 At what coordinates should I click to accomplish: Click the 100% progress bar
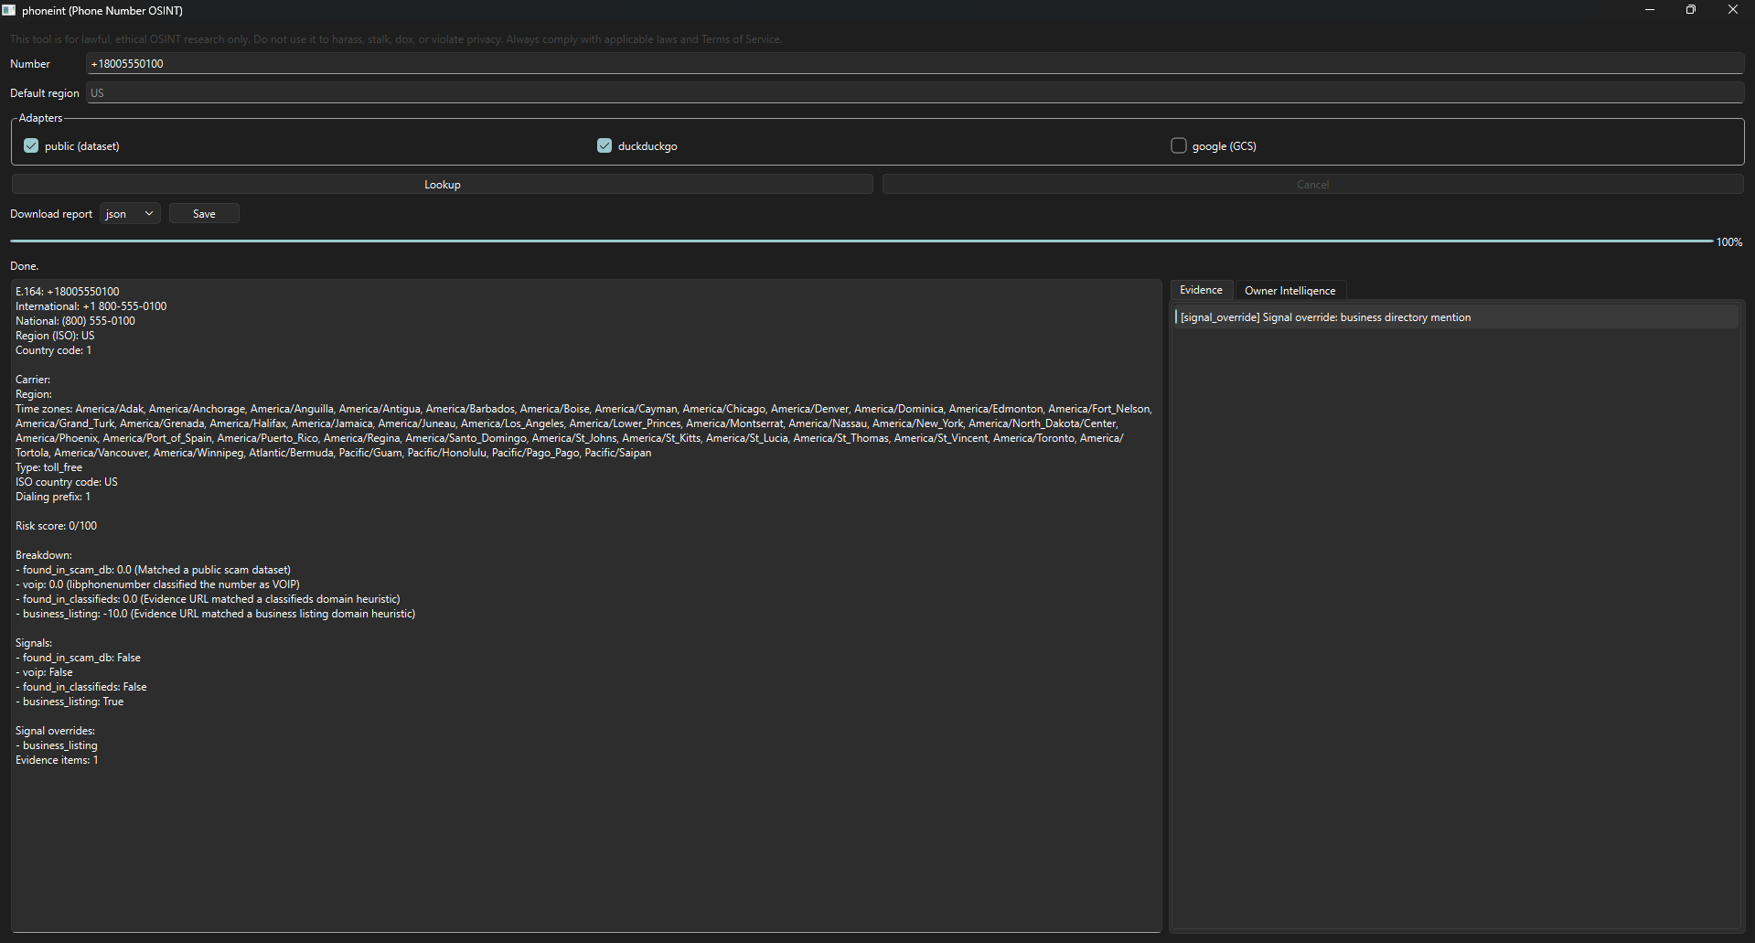(x=861, y=241)
